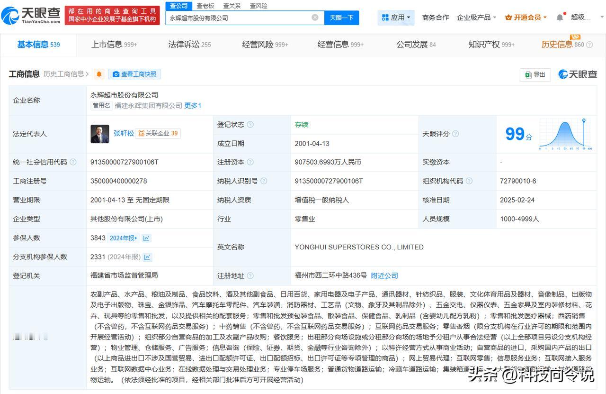Click registered capital 907503.6993万人民币
The height and width of the screenshot is (394, 606).
click(328, 162)
